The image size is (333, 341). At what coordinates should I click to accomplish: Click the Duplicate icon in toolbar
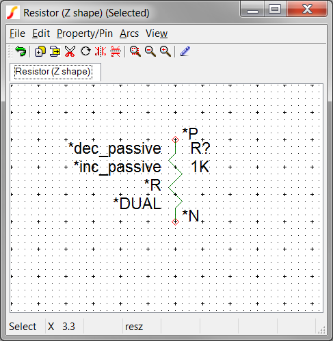pyautogui.click(x=40, y=51)
